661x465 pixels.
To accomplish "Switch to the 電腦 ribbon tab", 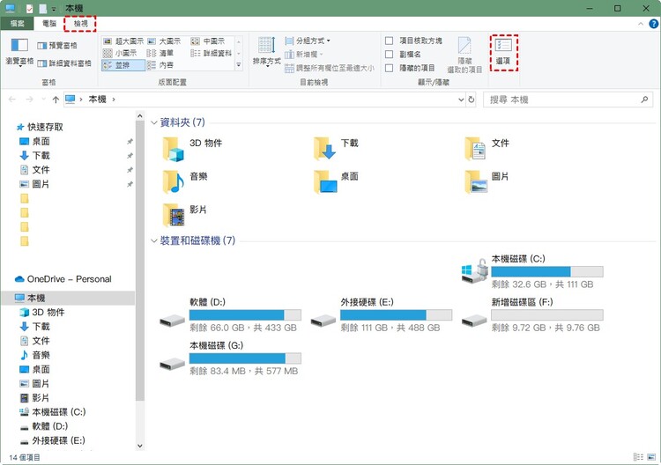I will pyautogui.click(x=49, y=24).
